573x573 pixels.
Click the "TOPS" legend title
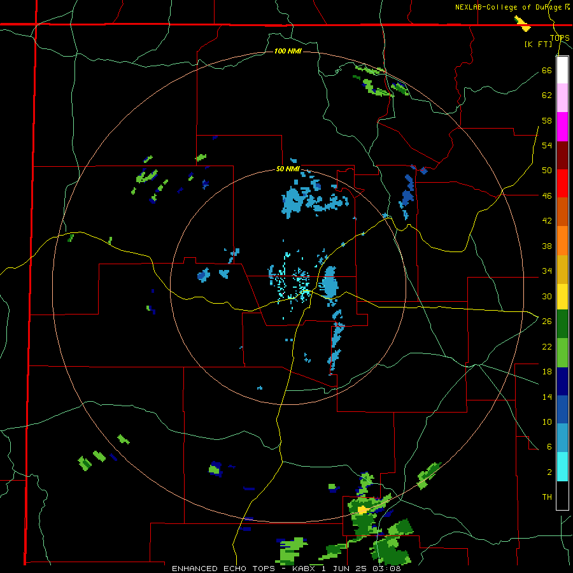tap(560, 38)
